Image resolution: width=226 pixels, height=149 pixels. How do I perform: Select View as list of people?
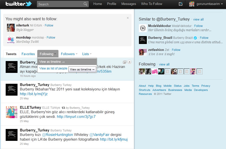53,68
